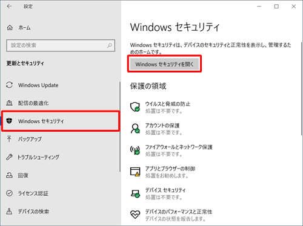Image resolution: width=303 pixels, height=226 pixels.
Task: Click the firewall and network antenna icon
Action: click(x=135, y=150)
